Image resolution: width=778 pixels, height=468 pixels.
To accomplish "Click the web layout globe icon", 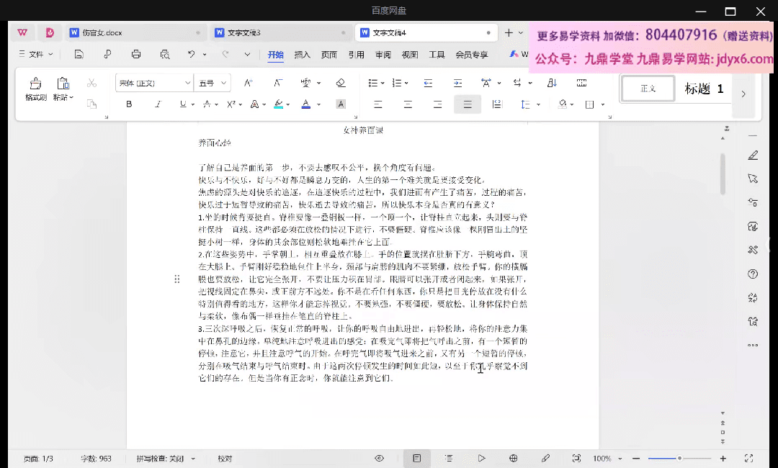I will [x=514, y=459].
